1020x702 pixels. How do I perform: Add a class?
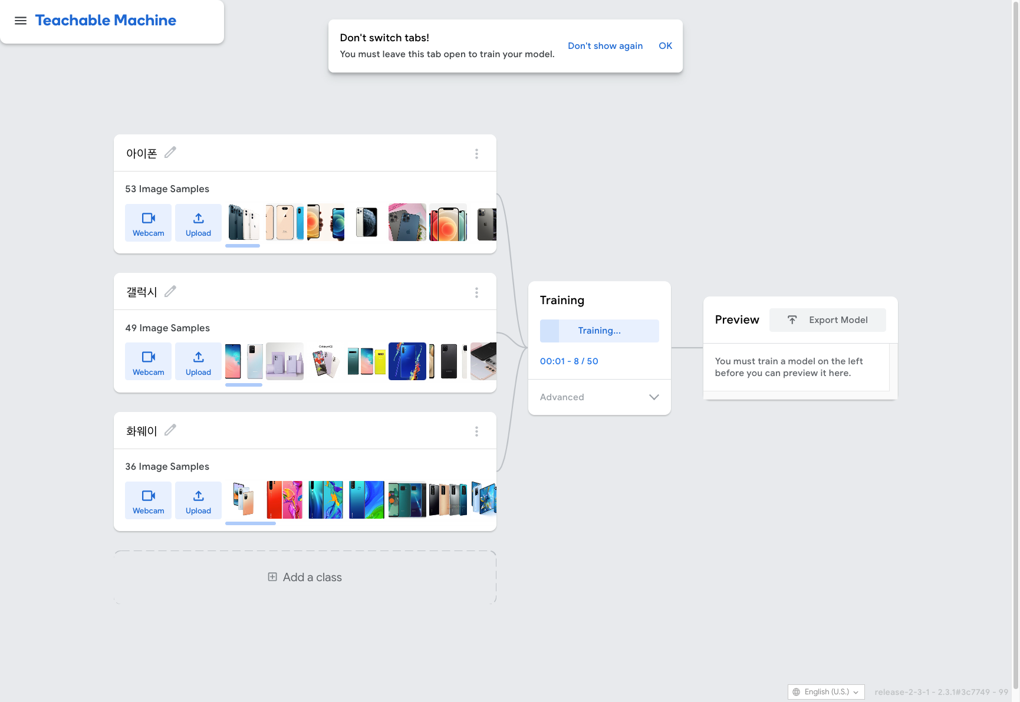point(305,578)
